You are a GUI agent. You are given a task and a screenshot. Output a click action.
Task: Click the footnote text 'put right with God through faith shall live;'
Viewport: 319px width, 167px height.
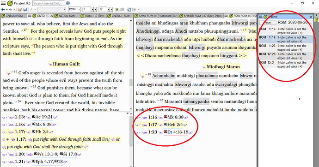71,139
